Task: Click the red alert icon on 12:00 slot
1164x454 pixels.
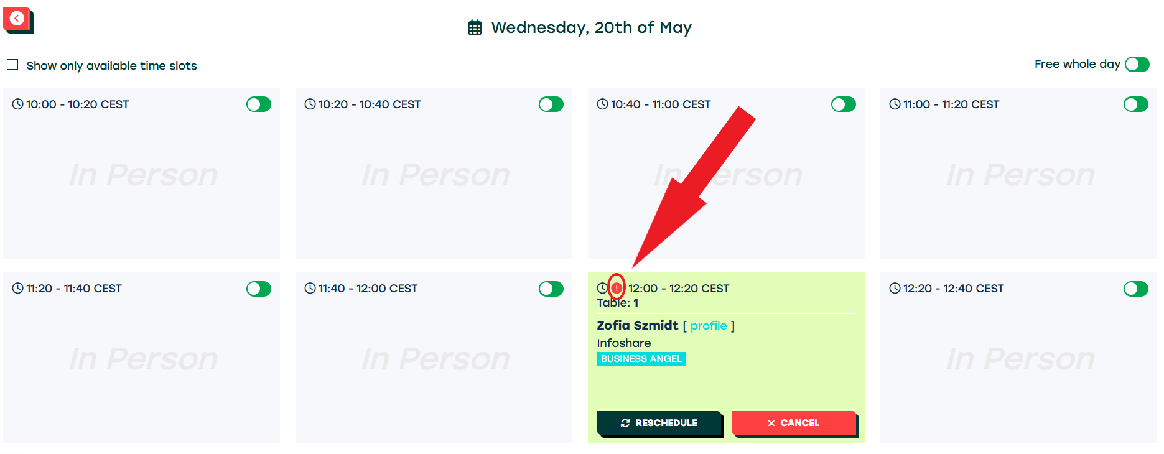Action: click(x=616, y=288)
